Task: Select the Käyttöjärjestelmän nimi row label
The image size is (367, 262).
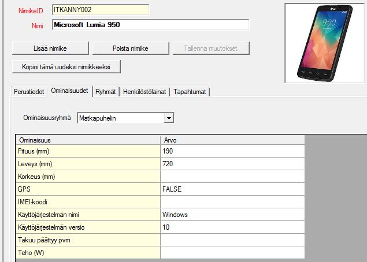Action: 88,215
